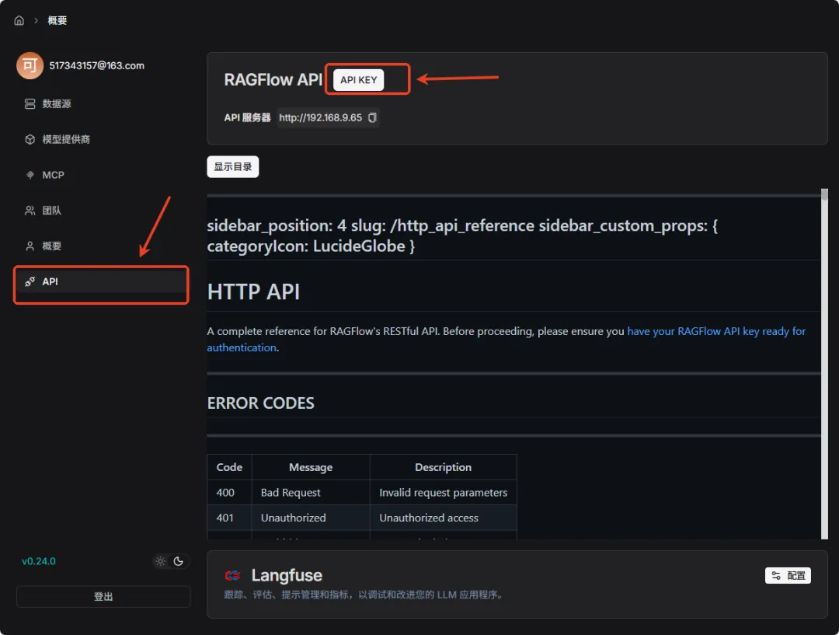Switch to dark theme via moon icon
Screen dimensions: 839x635
(179, 561)
